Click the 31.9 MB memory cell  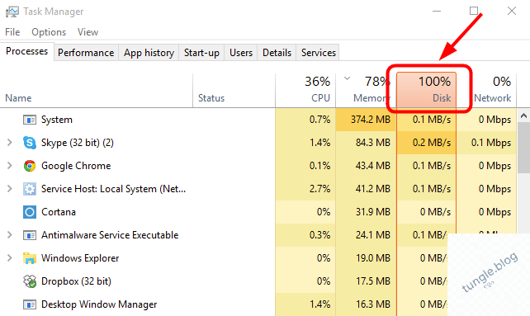366,212
